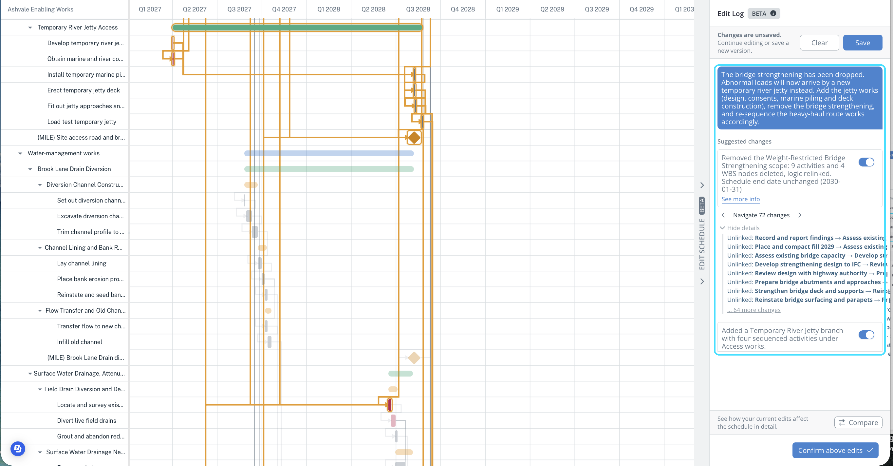Click the Clear button
This screenshot has height=466, width=893.
(819, 43)
